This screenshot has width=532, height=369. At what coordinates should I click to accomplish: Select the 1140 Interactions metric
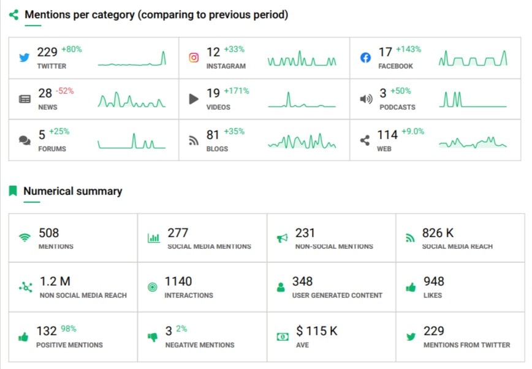click(x=178, y=281)
